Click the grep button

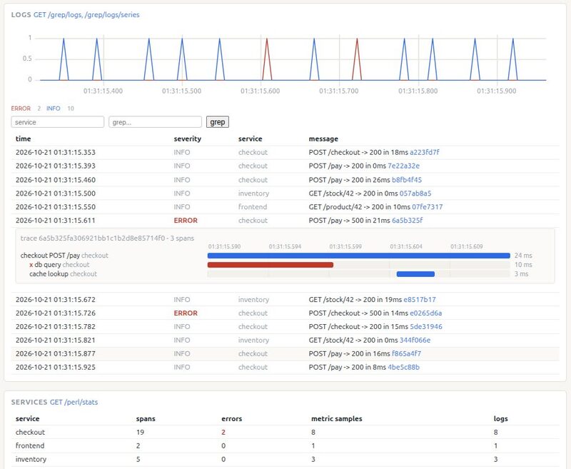[218, 122]
